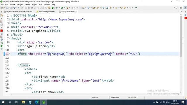The image size is (187, 105).
Task: Click the tip lightbulb icon in status bar
Action: point(186,98)
